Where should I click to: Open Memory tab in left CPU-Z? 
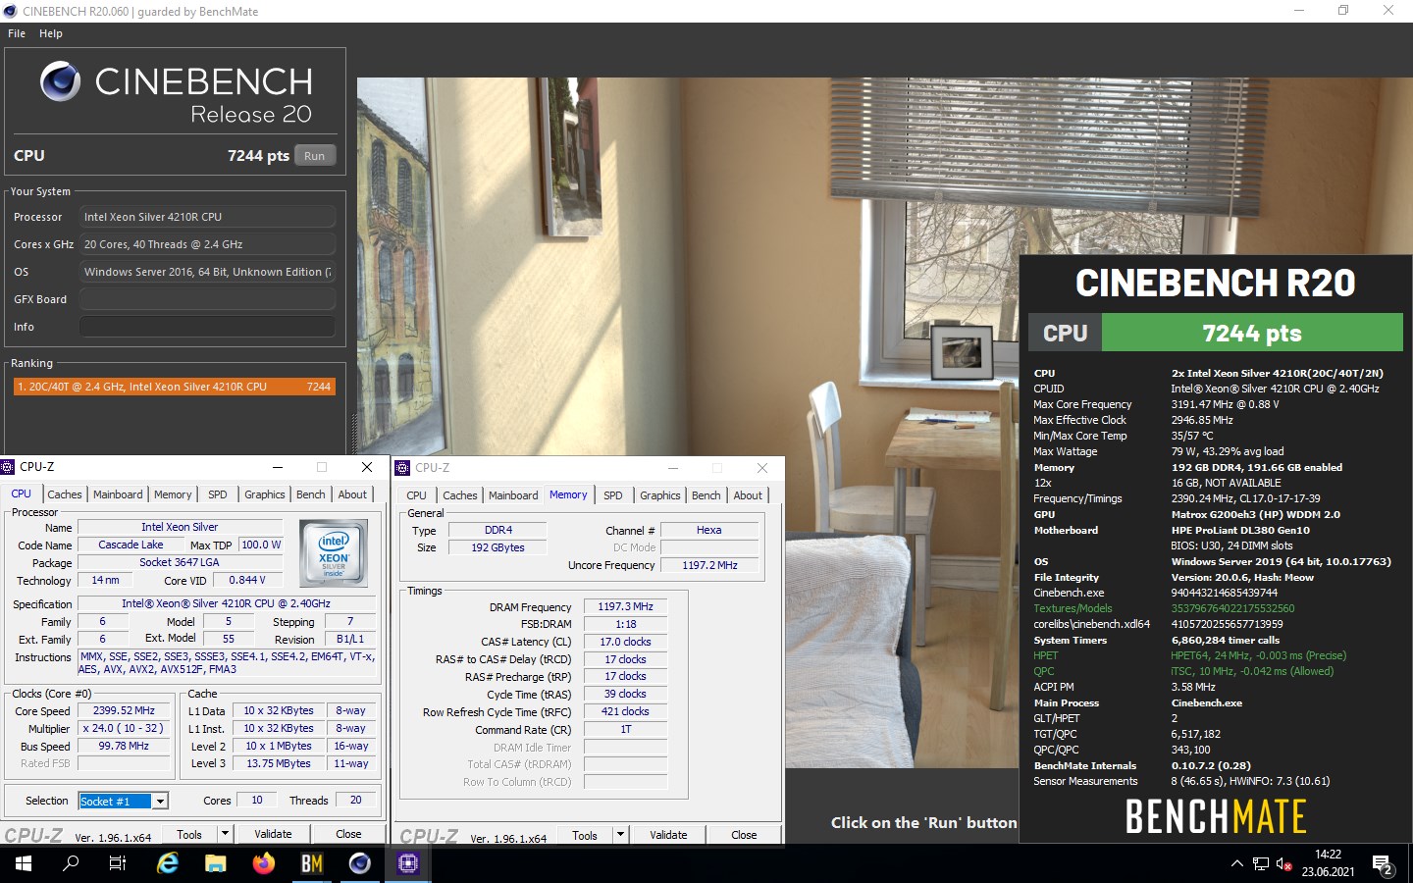[173, 494]
